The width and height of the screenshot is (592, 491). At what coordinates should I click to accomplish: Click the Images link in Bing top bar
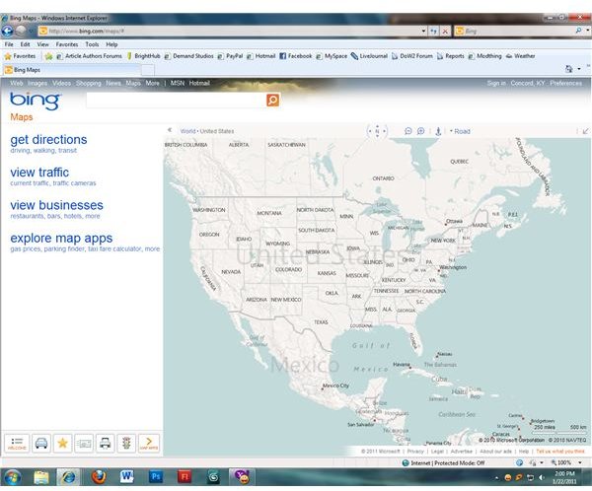(x=37, y=83)
